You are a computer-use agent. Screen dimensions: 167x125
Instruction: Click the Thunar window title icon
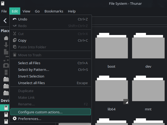[3, 3]
